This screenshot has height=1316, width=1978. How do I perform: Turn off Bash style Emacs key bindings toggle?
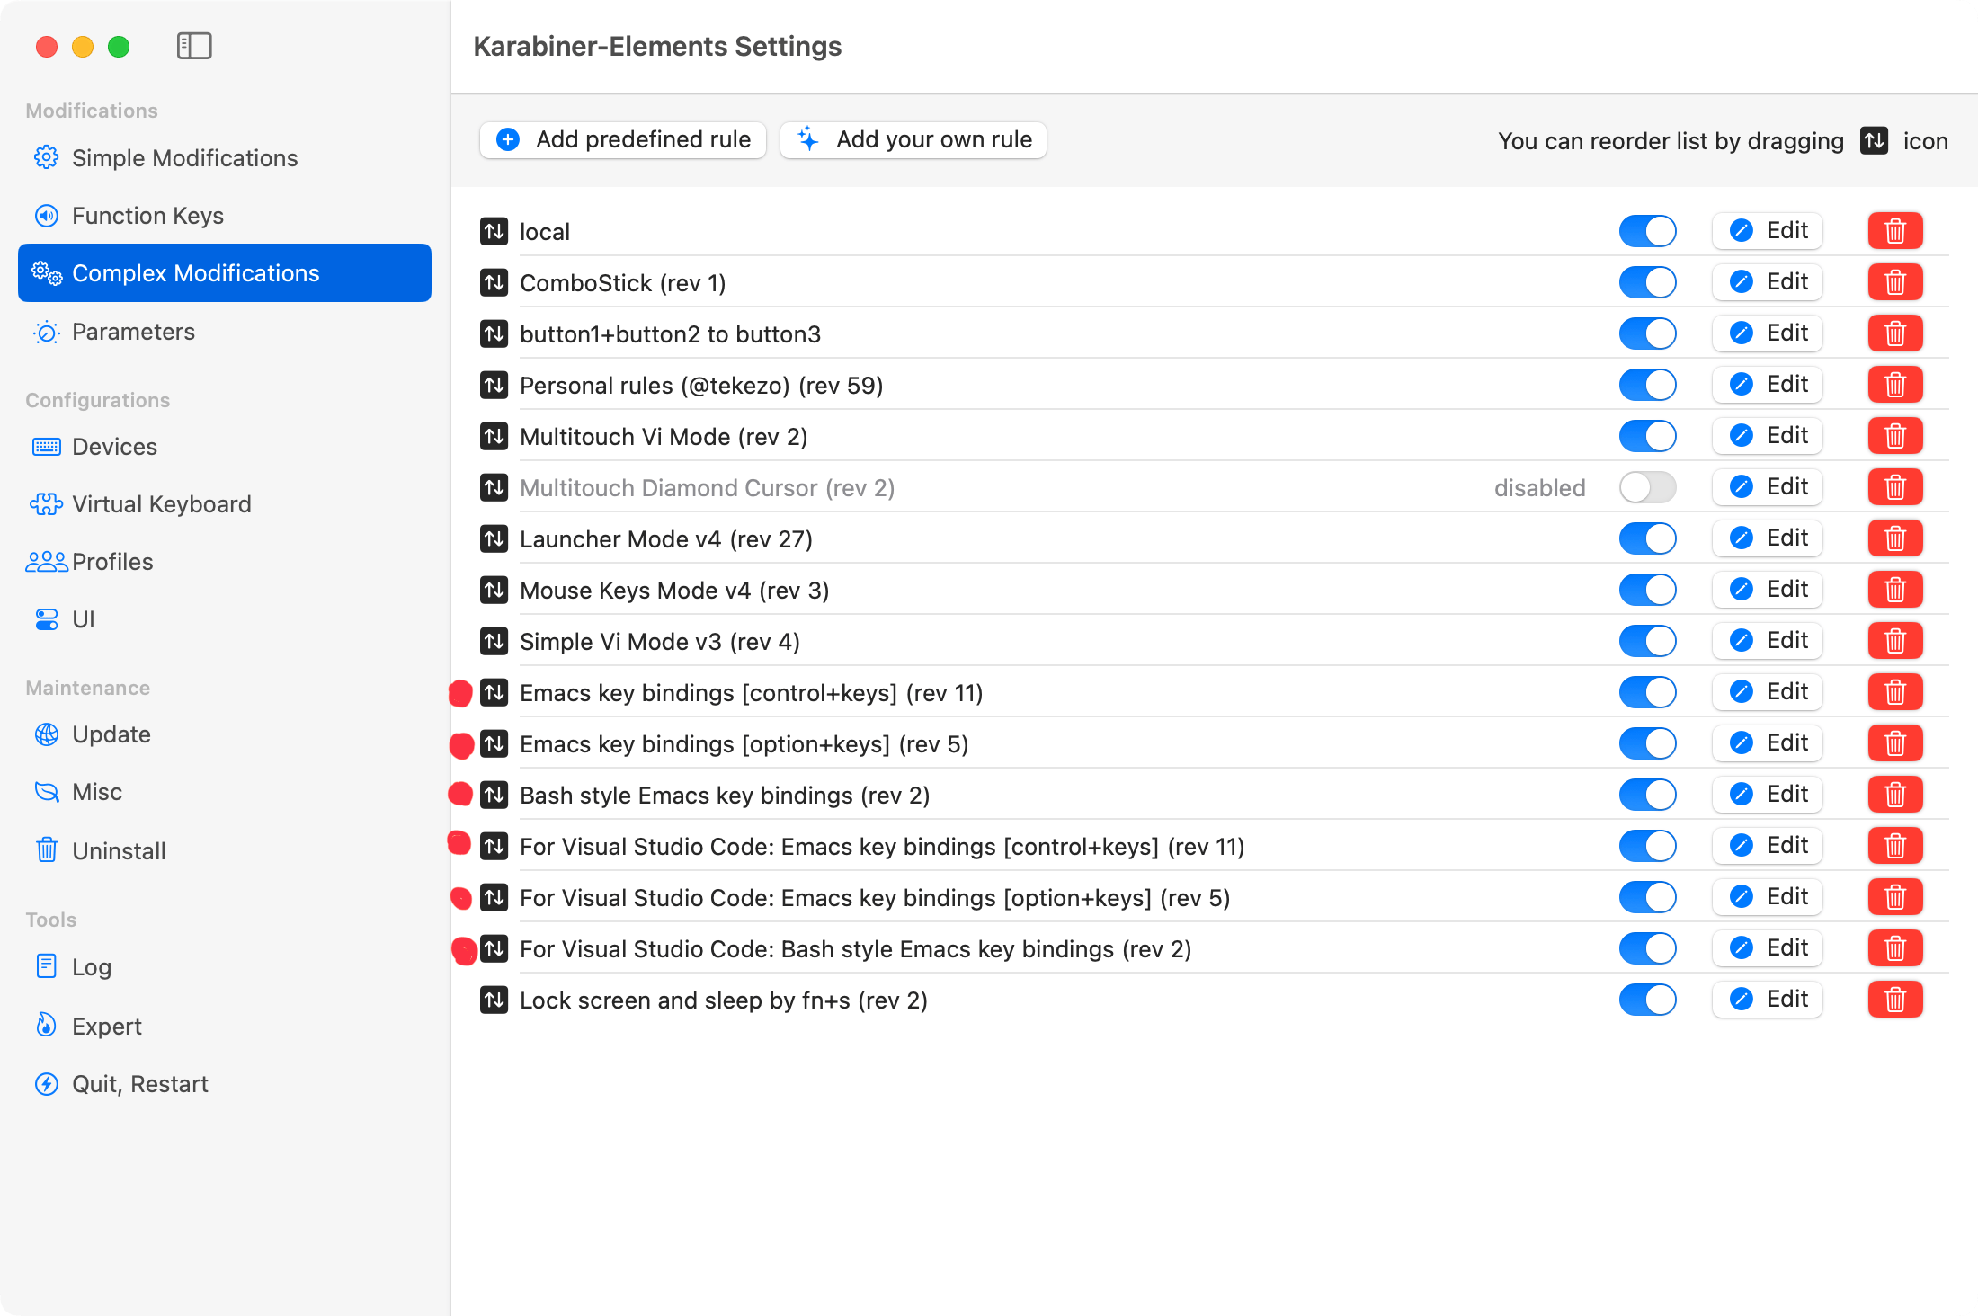click(x=1648, y=795)
